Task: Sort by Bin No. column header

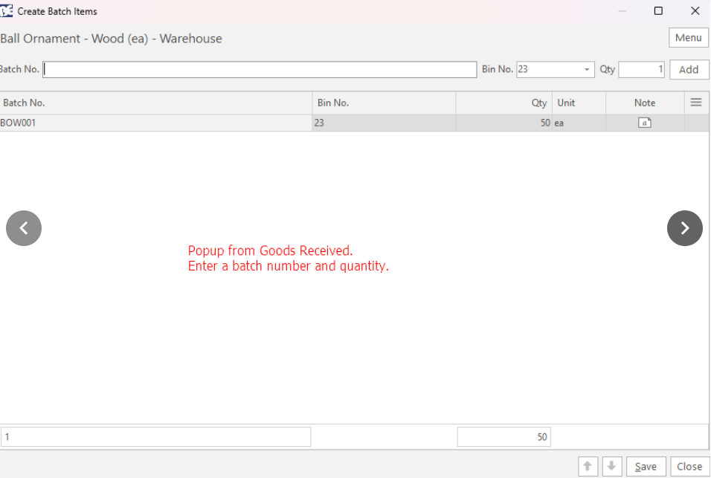Action: coord(384,103)
